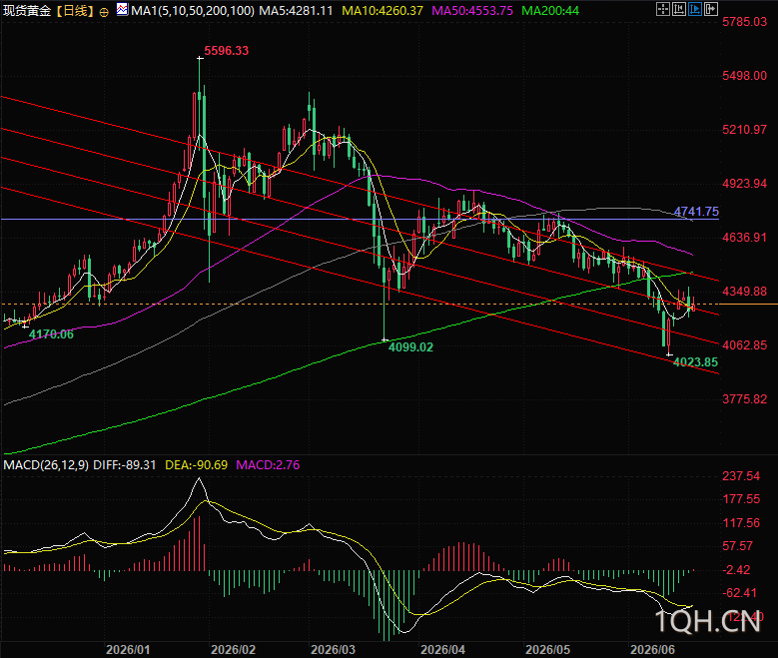Image resolution: width=778 pixels, height=658 pixels.
Task: Click the MA indicator chart icon
Action: coord(122,9)
